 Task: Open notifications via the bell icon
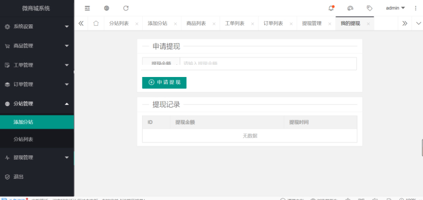tap(331, 8)
